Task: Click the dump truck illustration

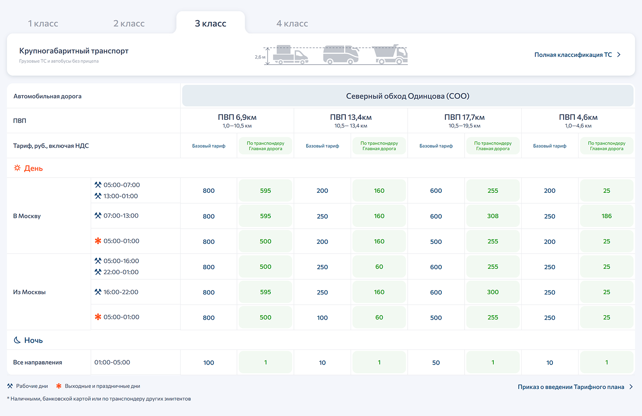Action: pos(391,54)
